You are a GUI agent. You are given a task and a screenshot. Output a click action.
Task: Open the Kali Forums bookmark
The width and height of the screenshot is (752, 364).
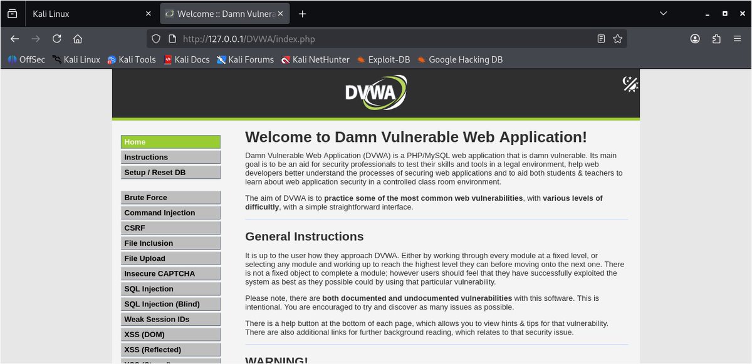(245, 59)
